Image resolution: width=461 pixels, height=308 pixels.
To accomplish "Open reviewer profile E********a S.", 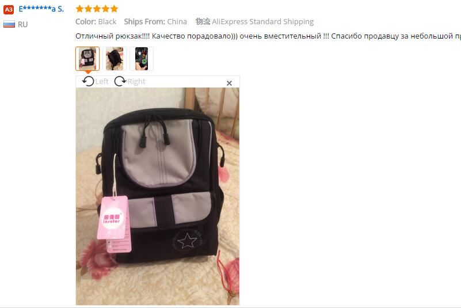I will coord(41,9).
